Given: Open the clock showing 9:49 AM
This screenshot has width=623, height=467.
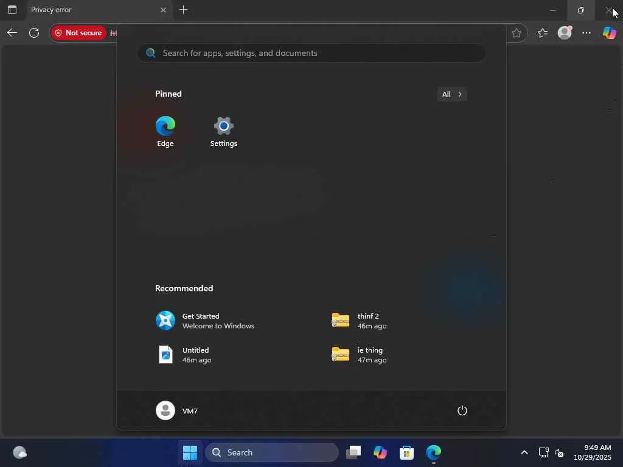Looking at the screenshot, I should click(592, 452).
